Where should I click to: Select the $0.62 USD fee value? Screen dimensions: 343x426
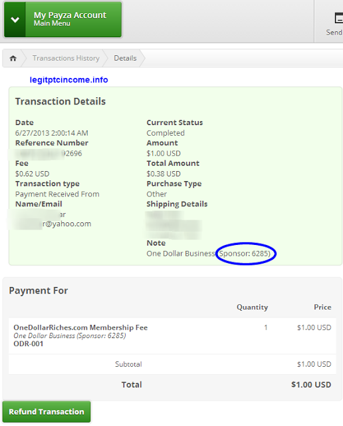pyautogui.click(x=33, y=174)
